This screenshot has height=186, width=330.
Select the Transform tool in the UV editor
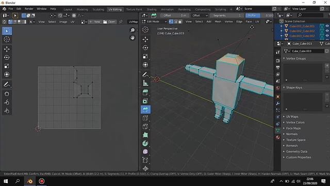pyautogui.click(x=7, y=74)
